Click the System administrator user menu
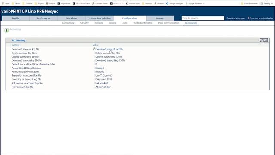This screenshot has width=275, height=155. coord(261,18)
